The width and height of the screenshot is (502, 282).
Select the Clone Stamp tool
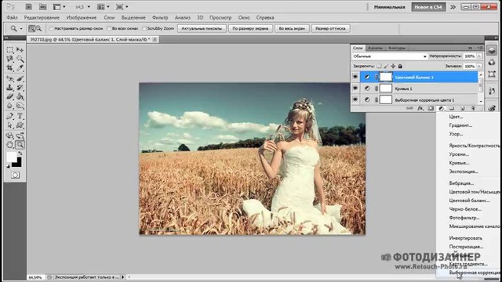tap(10, 87)
